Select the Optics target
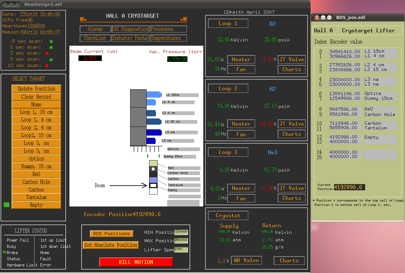 point(36,159)
